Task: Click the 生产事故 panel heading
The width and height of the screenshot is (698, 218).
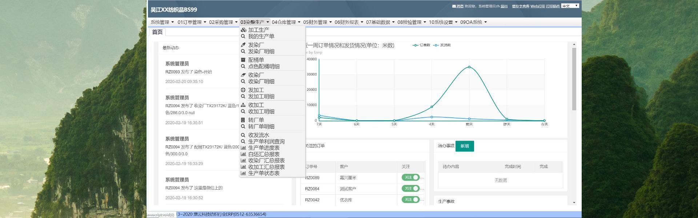Action: [x=446, y=201]
